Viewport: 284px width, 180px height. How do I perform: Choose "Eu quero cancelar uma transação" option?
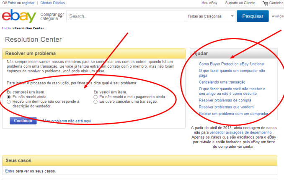click(96, 101)
